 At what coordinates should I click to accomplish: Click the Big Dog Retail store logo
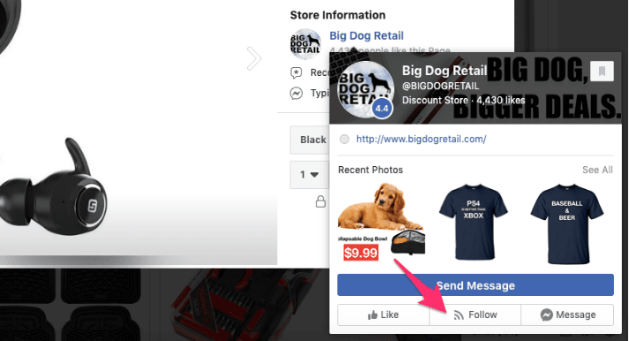click(x=305, y=44)
